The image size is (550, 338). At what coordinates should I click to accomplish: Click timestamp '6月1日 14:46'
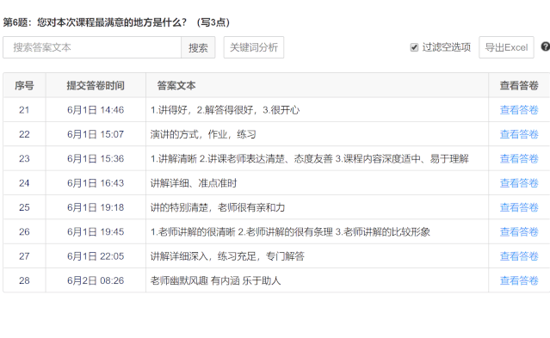[x=96, y=110]
